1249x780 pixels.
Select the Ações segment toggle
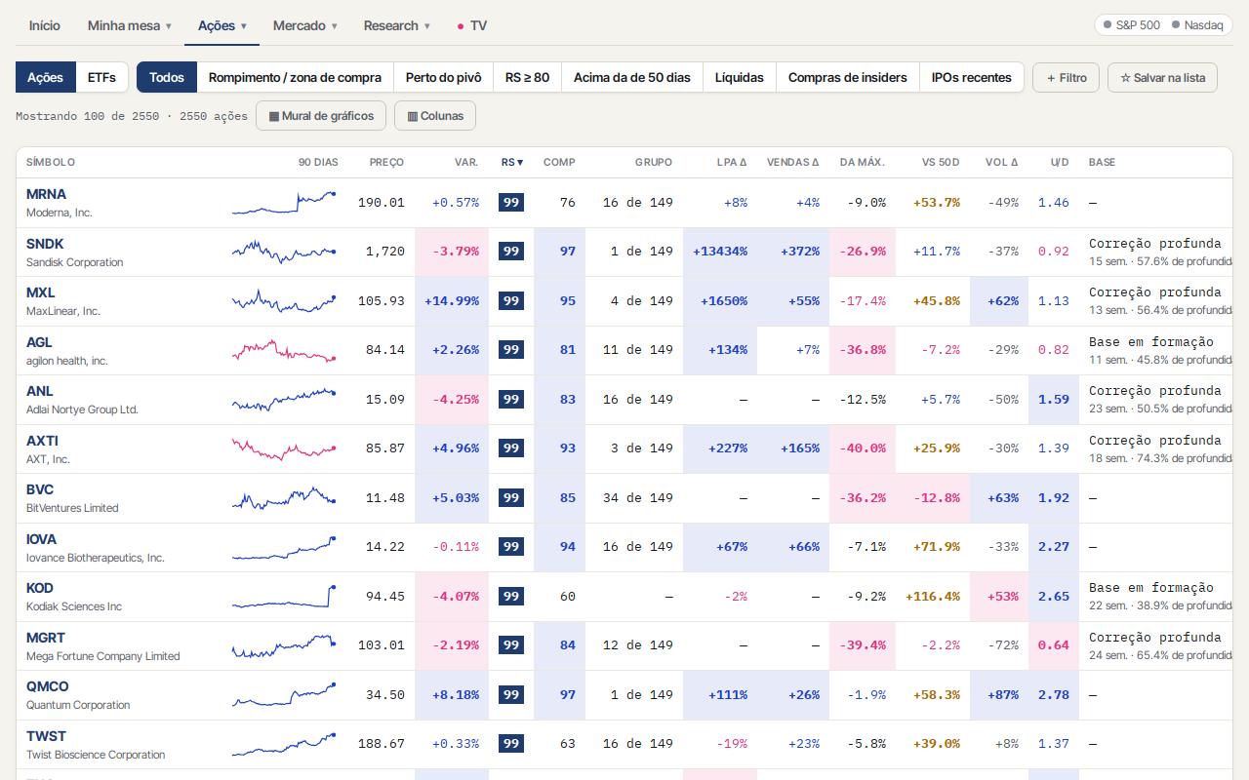pyautogui.click(x=45, y=78)
